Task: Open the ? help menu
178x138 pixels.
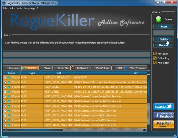Action: tap(37, 8)
